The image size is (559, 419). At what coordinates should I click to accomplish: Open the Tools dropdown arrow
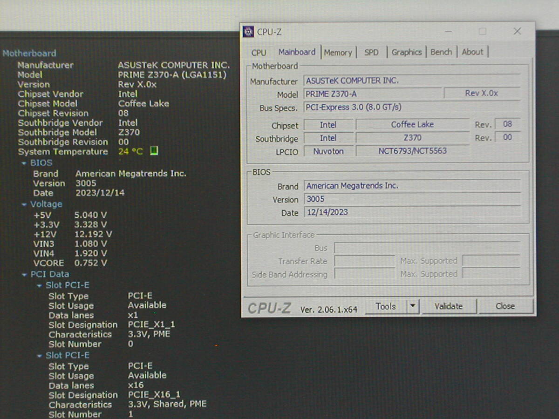413,306
